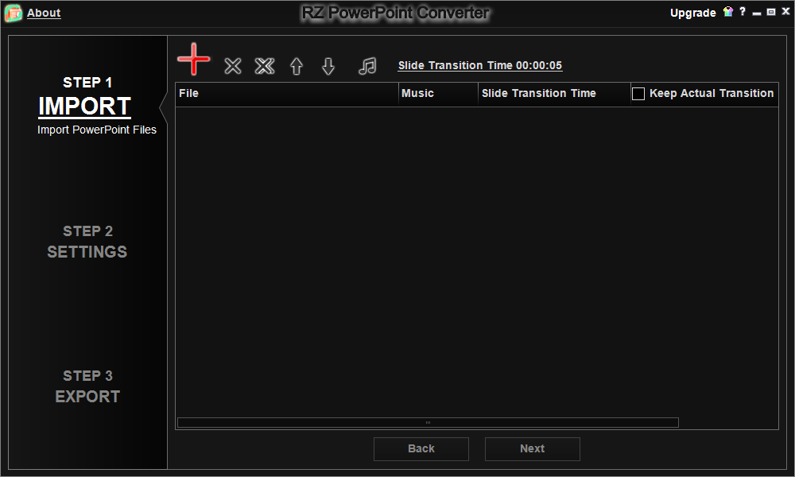The width and height of the screenshot is (795, 477).
Task: Move file up with up arrow icon
Action: [x=297, y=66]
